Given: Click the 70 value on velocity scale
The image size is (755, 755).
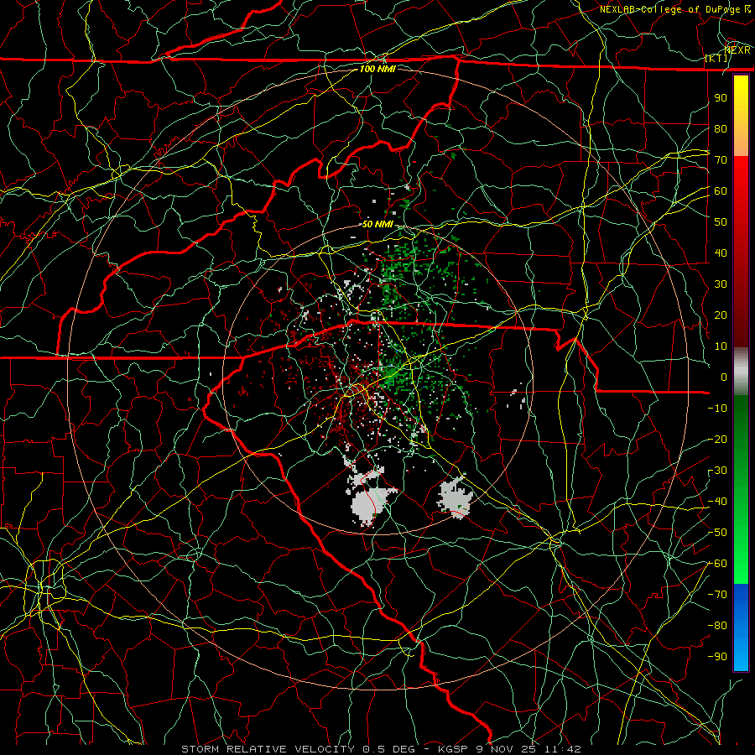Looking at the screenshot, I should click(721, 160).
